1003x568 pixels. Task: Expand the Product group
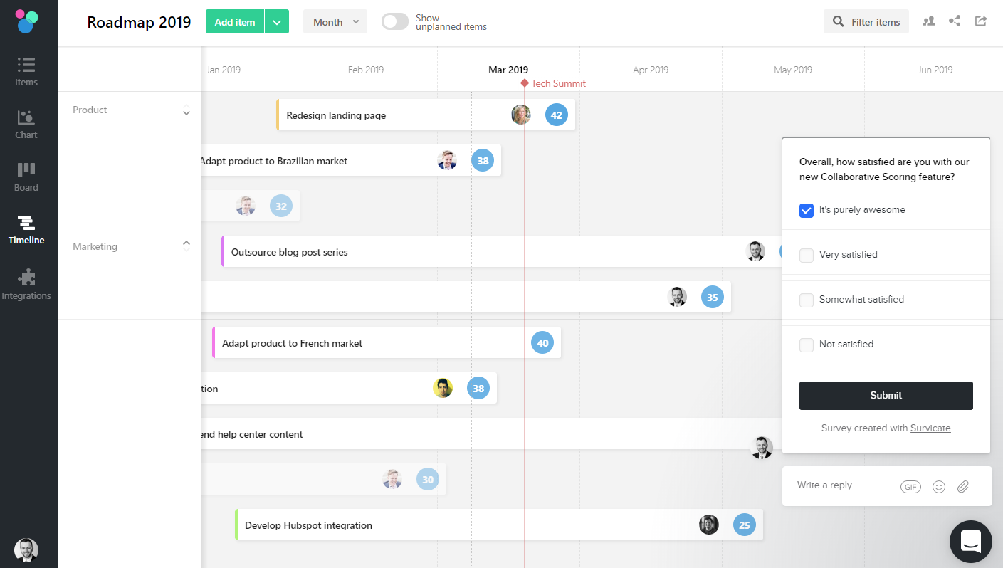(187, 112)
